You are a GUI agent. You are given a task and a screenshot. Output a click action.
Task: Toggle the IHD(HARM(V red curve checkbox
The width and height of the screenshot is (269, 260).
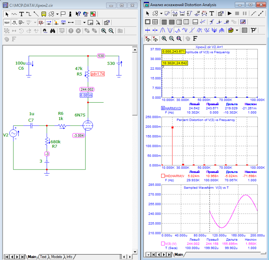[x=163, y=176]
